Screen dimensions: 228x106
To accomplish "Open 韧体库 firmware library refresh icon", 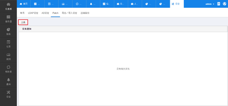I will (8, 69).
